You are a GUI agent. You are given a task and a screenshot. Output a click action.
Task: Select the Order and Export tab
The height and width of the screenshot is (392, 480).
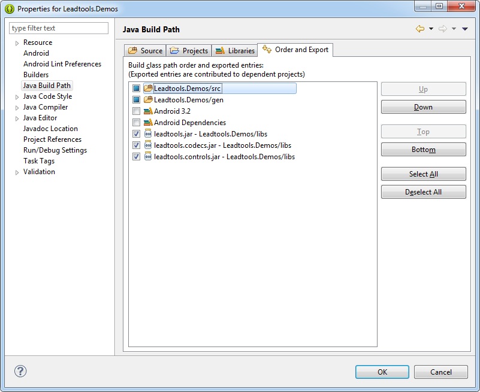pos(295,50)
